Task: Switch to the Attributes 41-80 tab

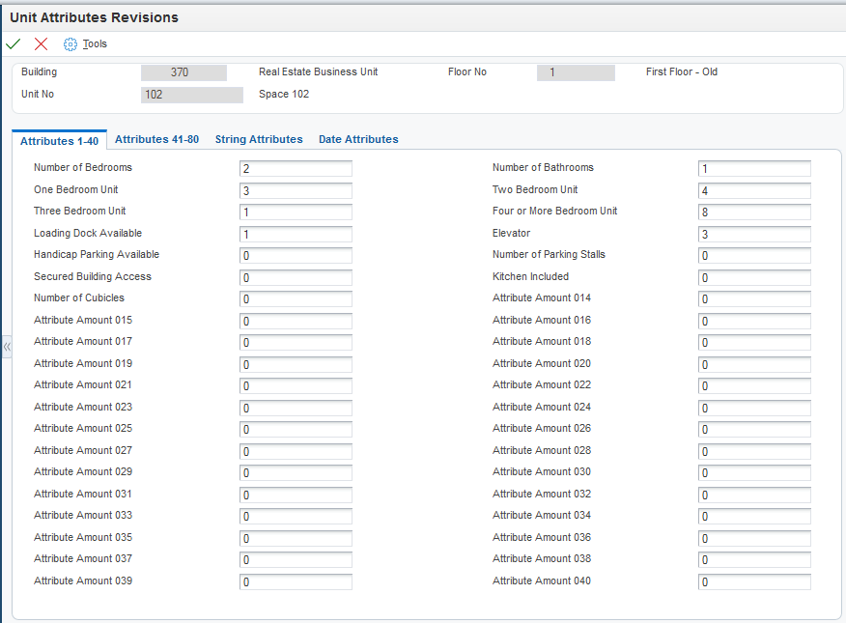Action: [157, 139]
